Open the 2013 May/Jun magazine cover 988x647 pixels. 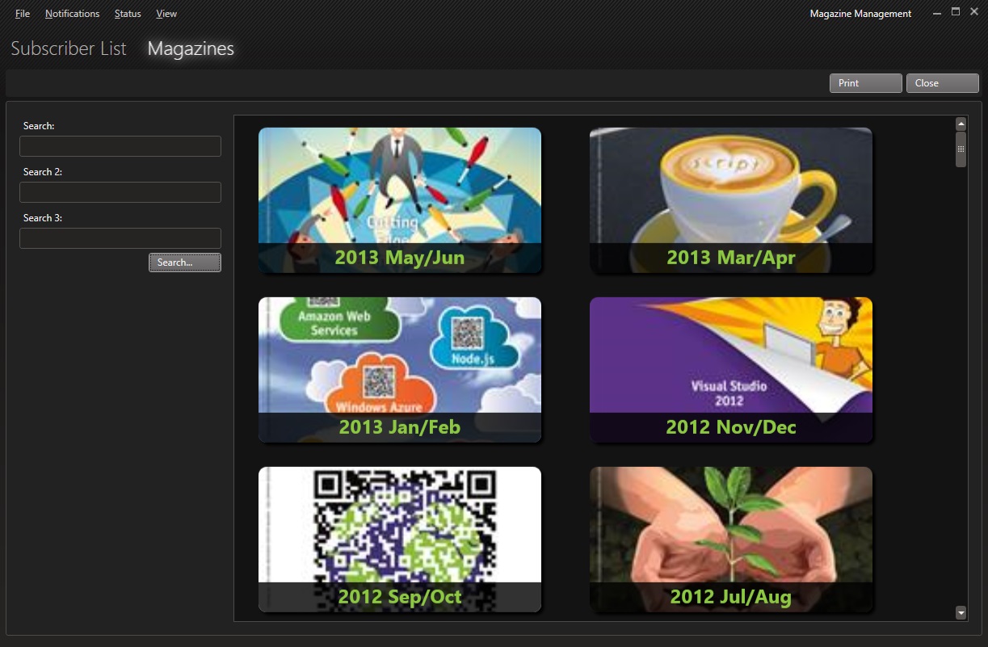coord(400,200)
